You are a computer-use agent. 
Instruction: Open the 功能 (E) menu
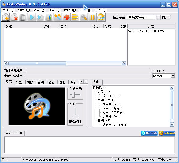[x=39, y=10]
